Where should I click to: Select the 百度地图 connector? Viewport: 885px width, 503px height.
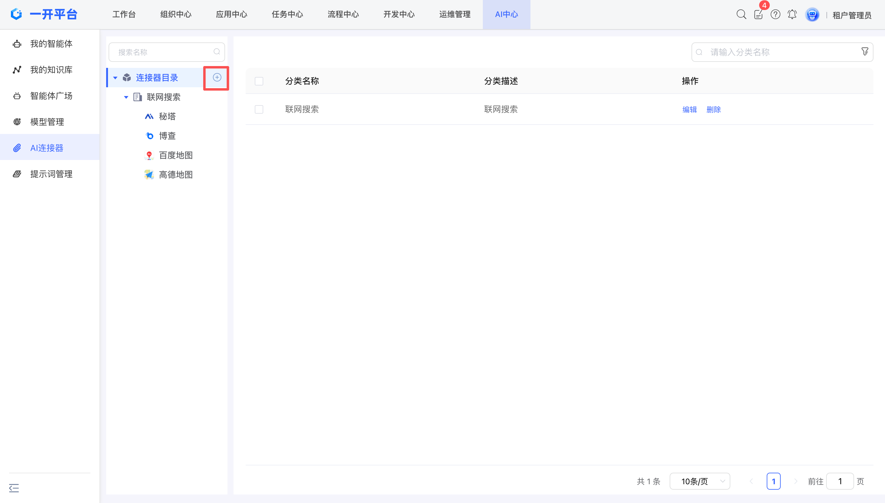point(176,155)
